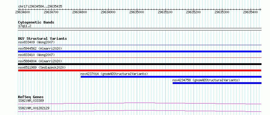Click the right arrowhead of the ruler
The image size is (270, 115).
261,9
